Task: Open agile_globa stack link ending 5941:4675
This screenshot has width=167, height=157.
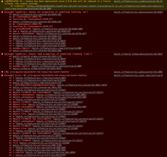Action: 37,68
